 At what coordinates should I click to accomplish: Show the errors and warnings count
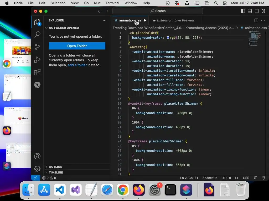(x=49, y=178)
